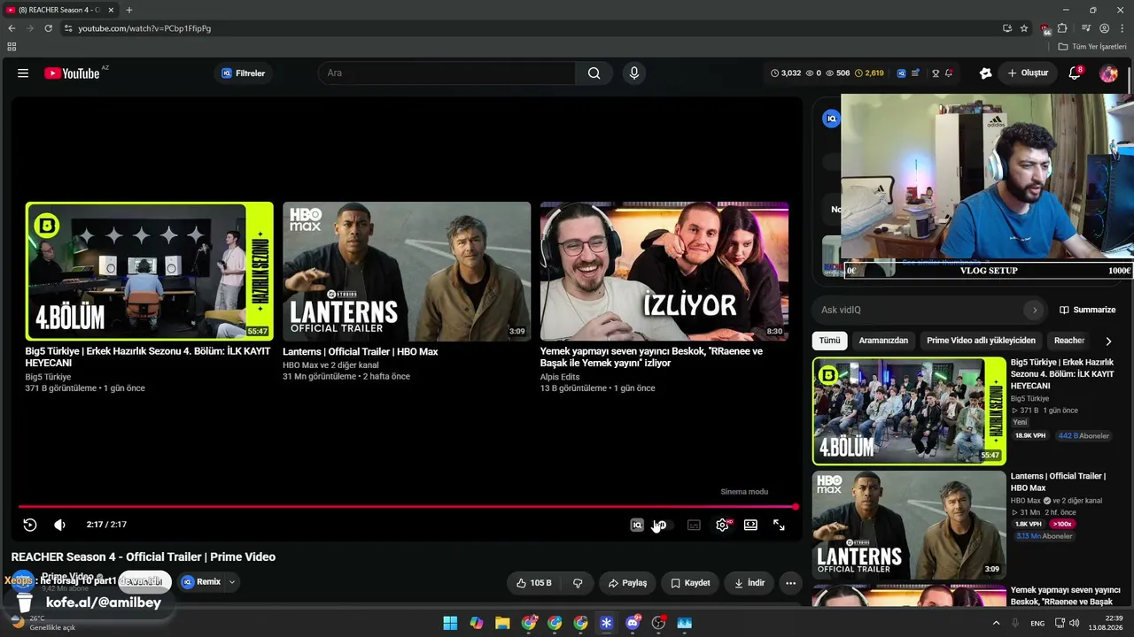
Task: Open Windows Start menu
Action: pos(450,623)
